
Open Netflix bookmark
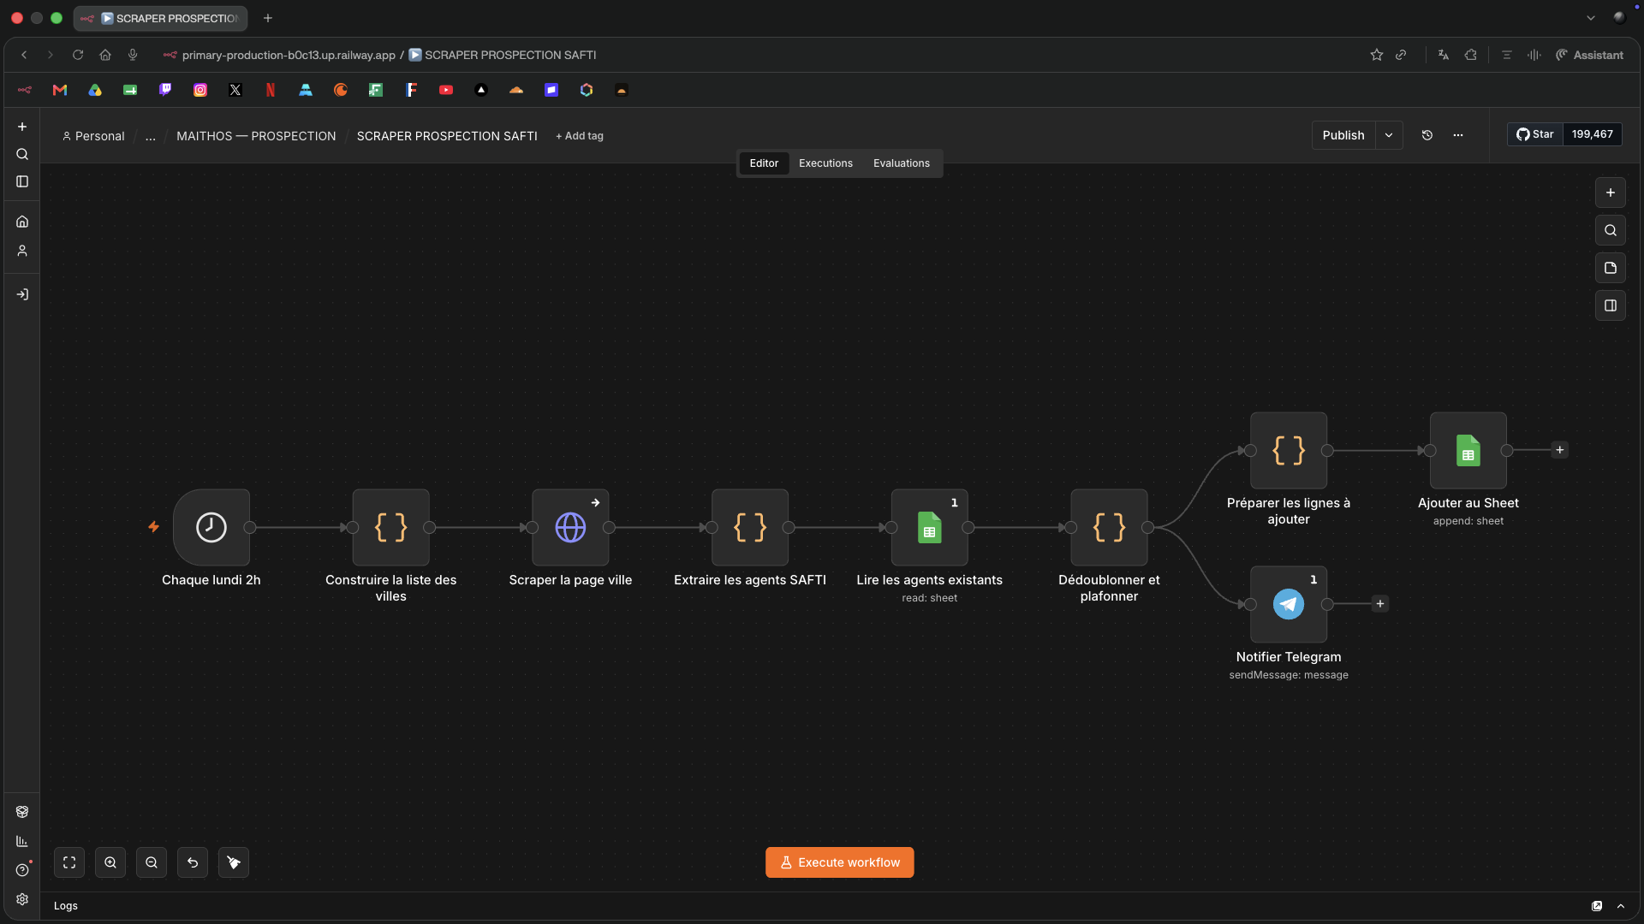coord(271,90)
